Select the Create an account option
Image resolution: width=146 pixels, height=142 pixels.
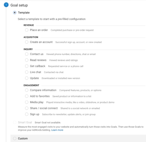[x=27, y=42]
